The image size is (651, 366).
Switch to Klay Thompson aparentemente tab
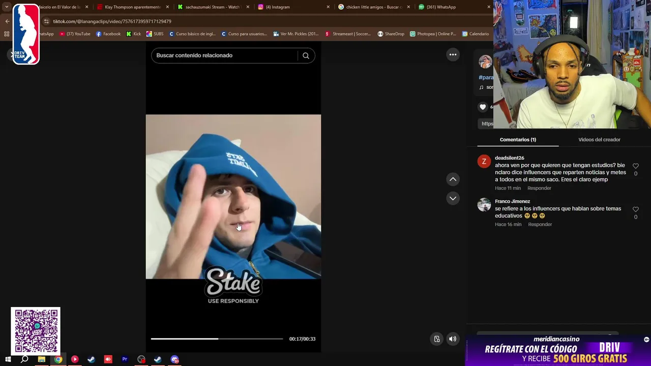pyautogui.click(x=132, y=7)
